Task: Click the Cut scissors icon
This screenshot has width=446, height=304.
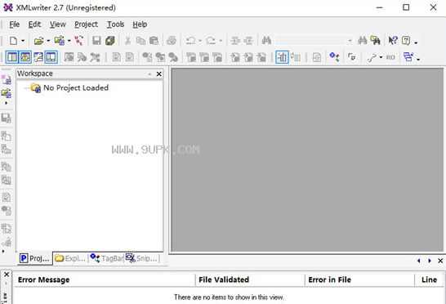Action: point(127,41)
